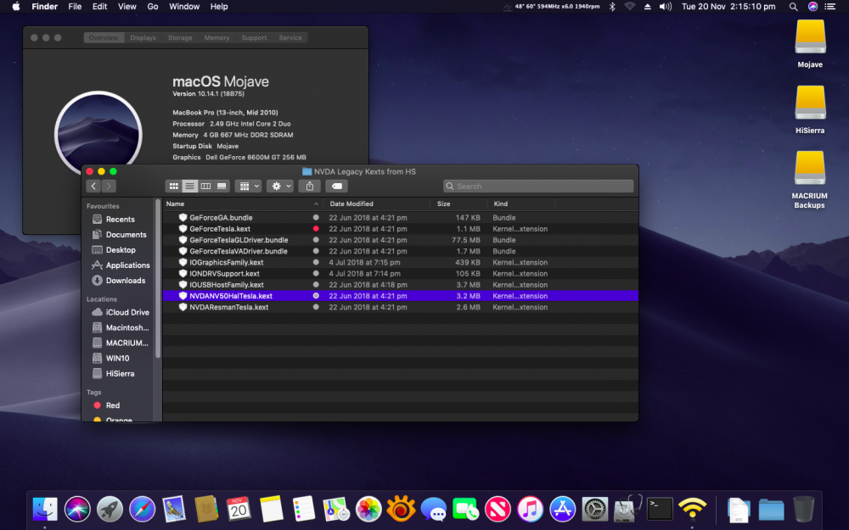Viewport: 849px width, 530px height.
Task: Click the Finder sidebar scrollbar
Action: click(x=158, y=279)
